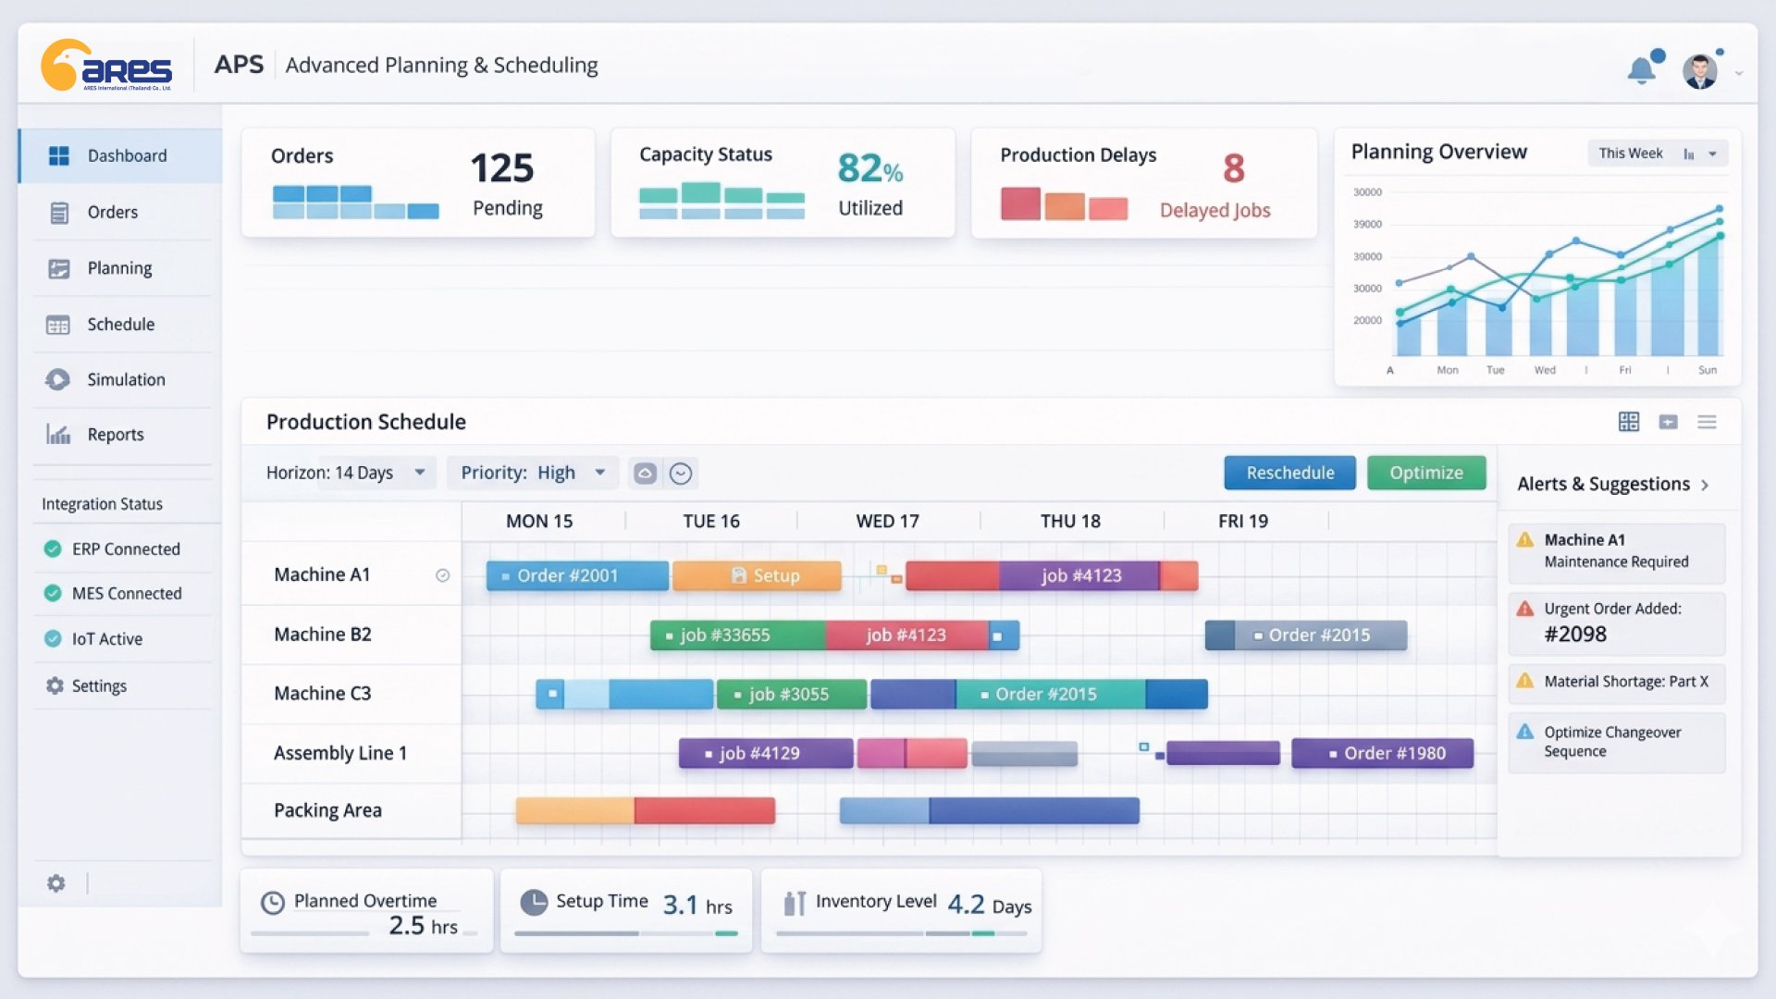This screenshot has width=1776, height=999.
Task: Click the round clock icon beside the cloud icon
Action: [x=681, y=474]
